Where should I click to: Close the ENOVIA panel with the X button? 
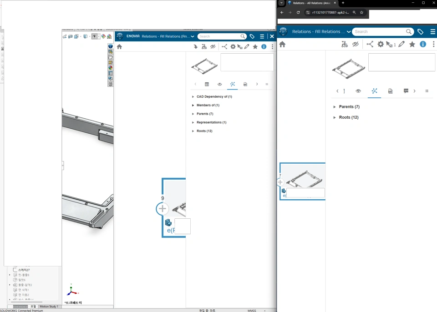(272, 36)
